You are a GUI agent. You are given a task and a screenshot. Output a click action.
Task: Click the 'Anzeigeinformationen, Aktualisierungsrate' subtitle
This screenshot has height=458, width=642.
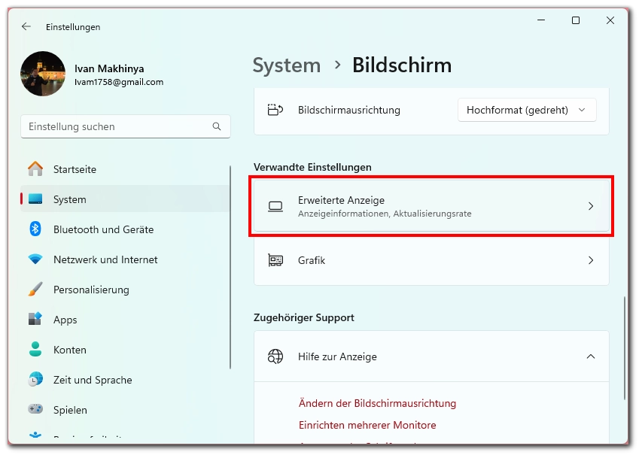[x=385, y=214]
